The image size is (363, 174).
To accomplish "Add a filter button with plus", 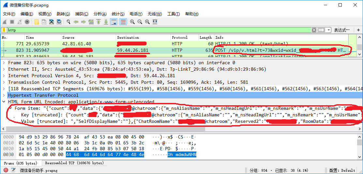I will [358, 30].
